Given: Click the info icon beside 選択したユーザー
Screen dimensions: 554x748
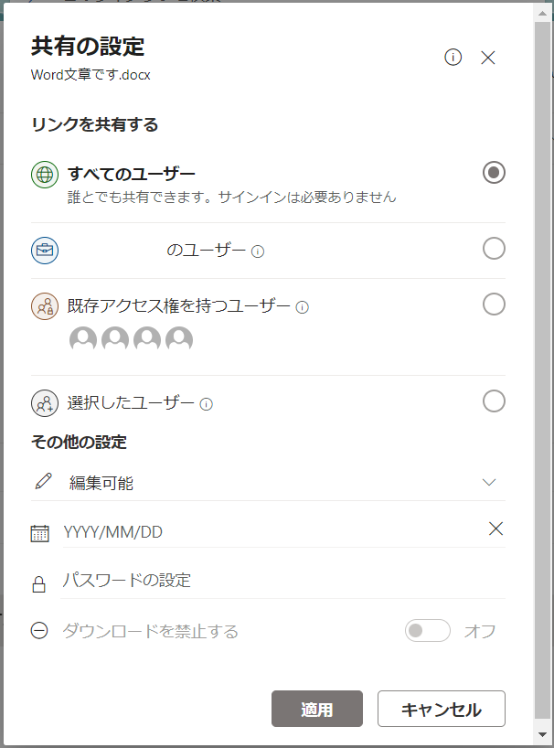Looking at the screenshot, I should [x=206, y=404].
